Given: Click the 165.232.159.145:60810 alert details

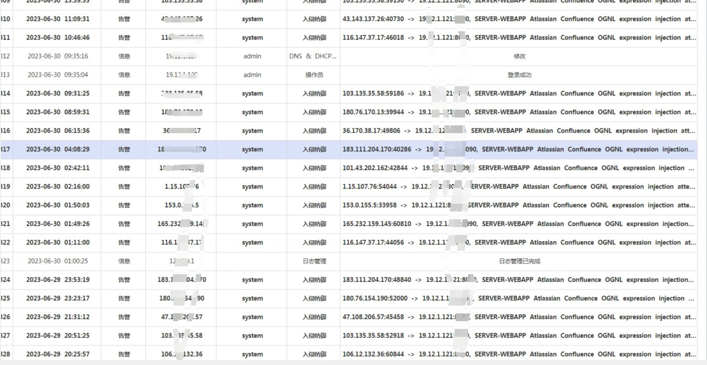Looking at the screenshot, I should coord(519,224).
